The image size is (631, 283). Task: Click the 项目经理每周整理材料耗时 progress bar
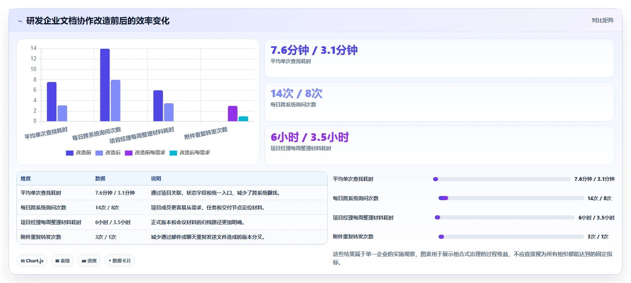[x=505, y=217]
